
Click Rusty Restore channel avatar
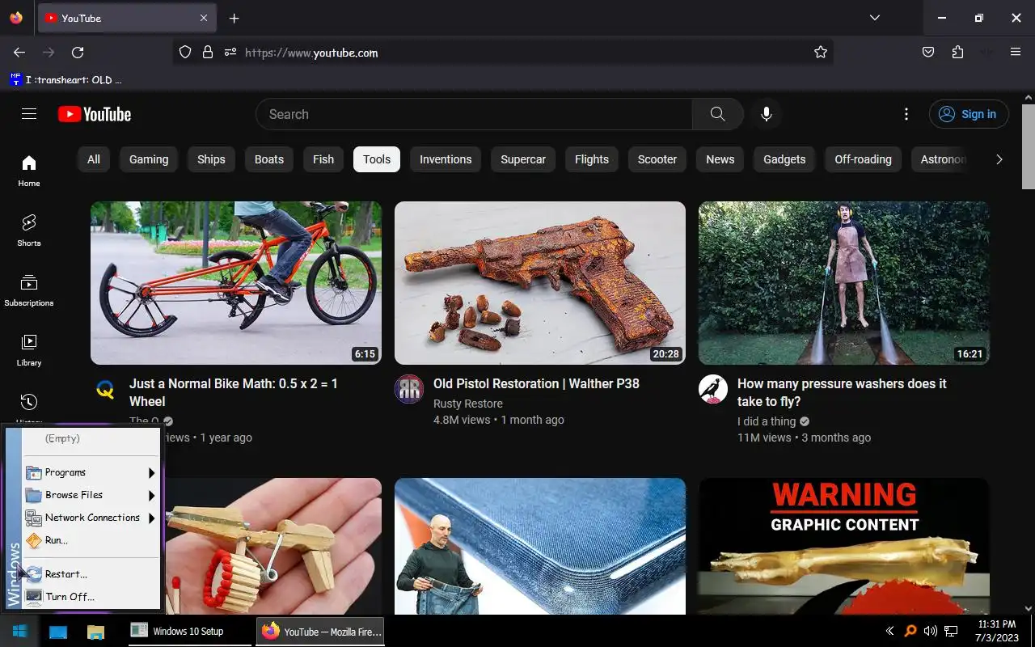[409, 390]
